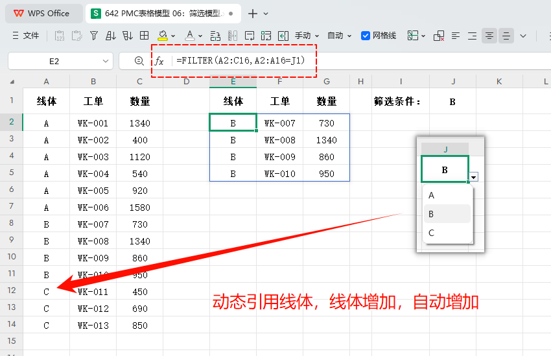Expand more toolbar options chevron

[523, 36]
